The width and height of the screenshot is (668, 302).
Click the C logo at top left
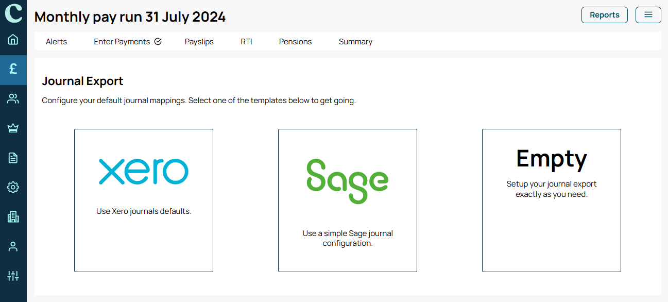pyautogui.click(x=13, y=12)
